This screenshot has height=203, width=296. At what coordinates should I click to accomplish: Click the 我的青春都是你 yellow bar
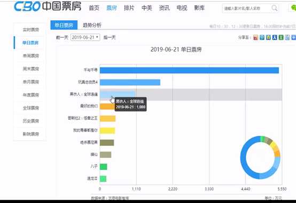tap(107, 131)
